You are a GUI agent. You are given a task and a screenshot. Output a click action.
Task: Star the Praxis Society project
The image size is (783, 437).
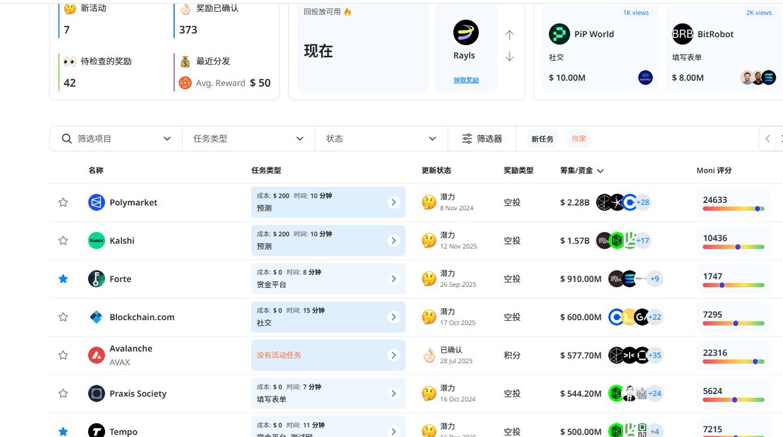pyautogui.click(x=63, y=393)
